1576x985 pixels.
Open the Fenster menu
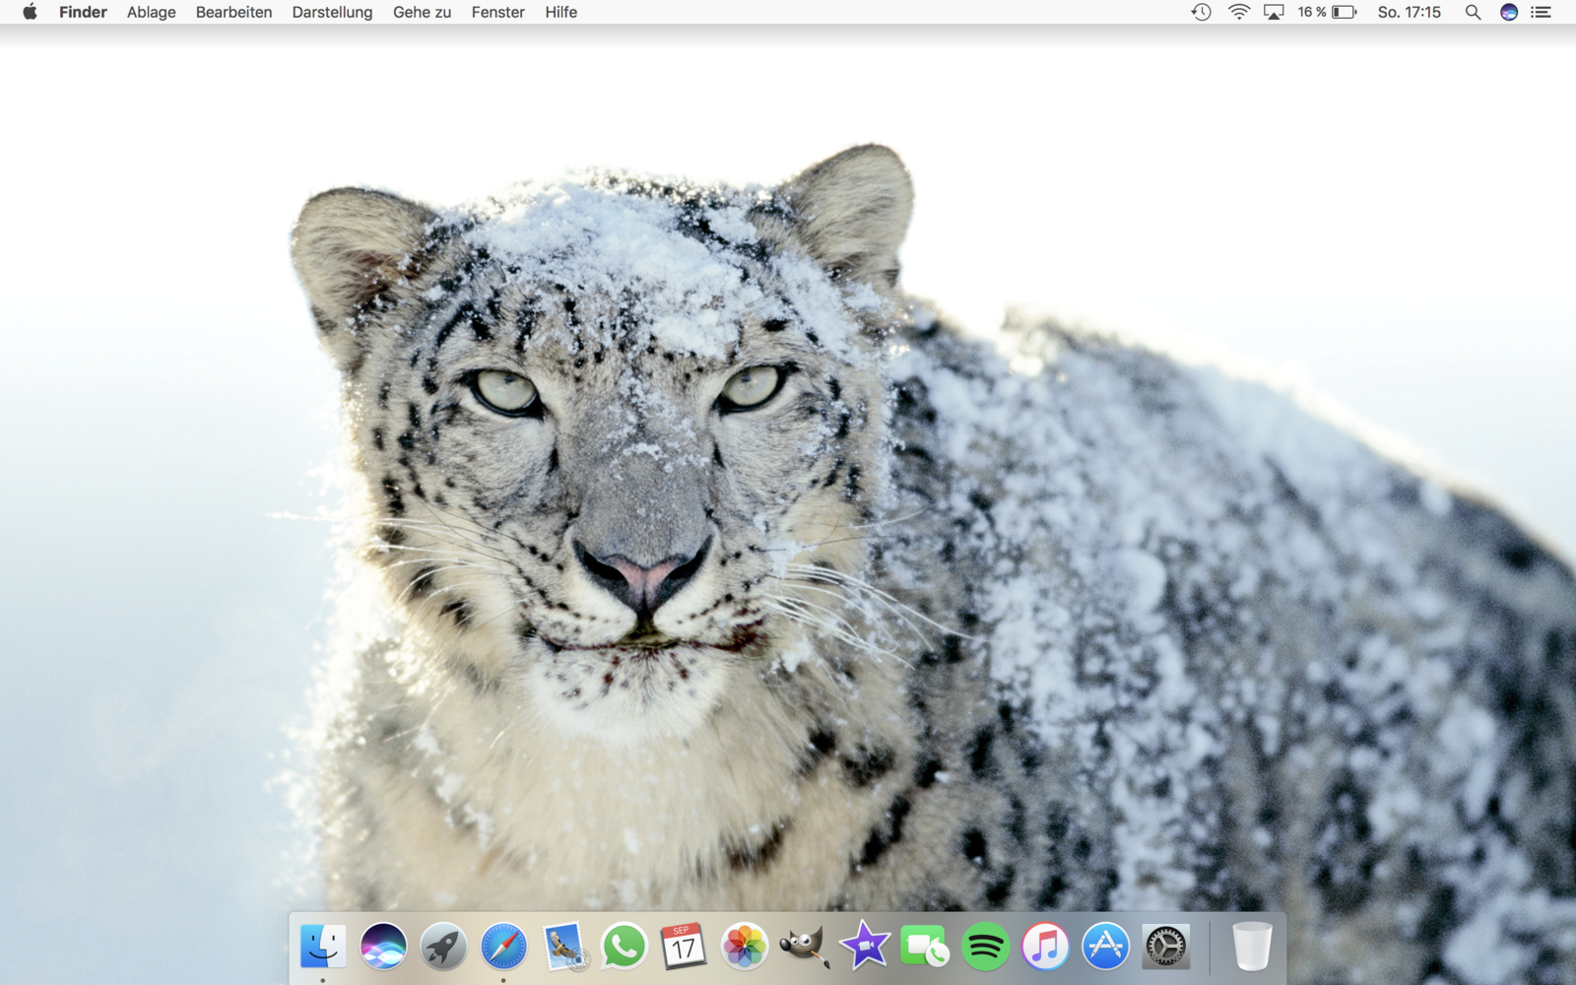(497, 12)
